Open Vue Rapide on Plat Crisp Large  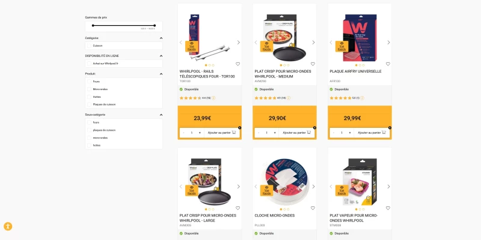[x=191, y=190]
